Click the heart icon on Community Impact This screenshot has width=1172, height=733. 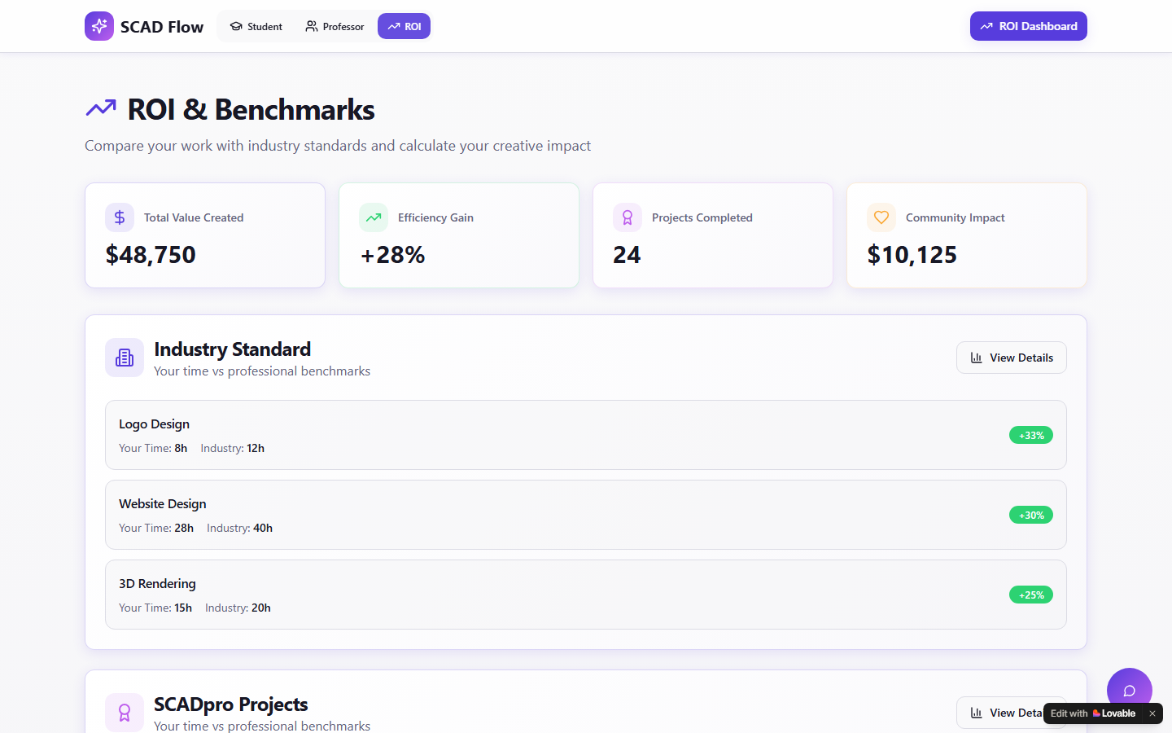coord(881,217)
